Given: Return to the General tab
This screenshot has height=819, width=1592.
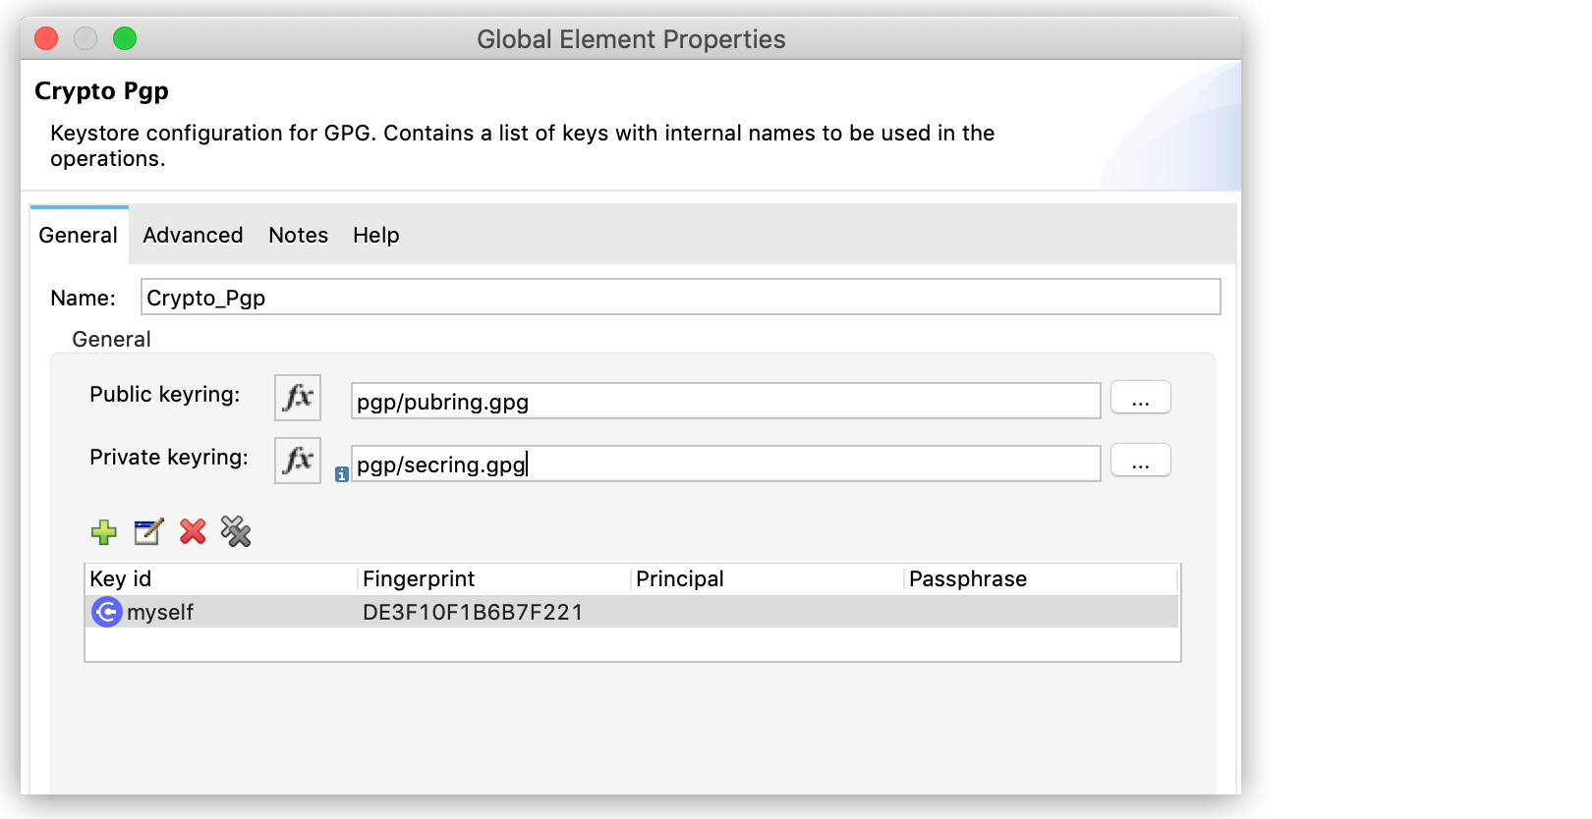Looking at the screenshot, I should [78, 235].
